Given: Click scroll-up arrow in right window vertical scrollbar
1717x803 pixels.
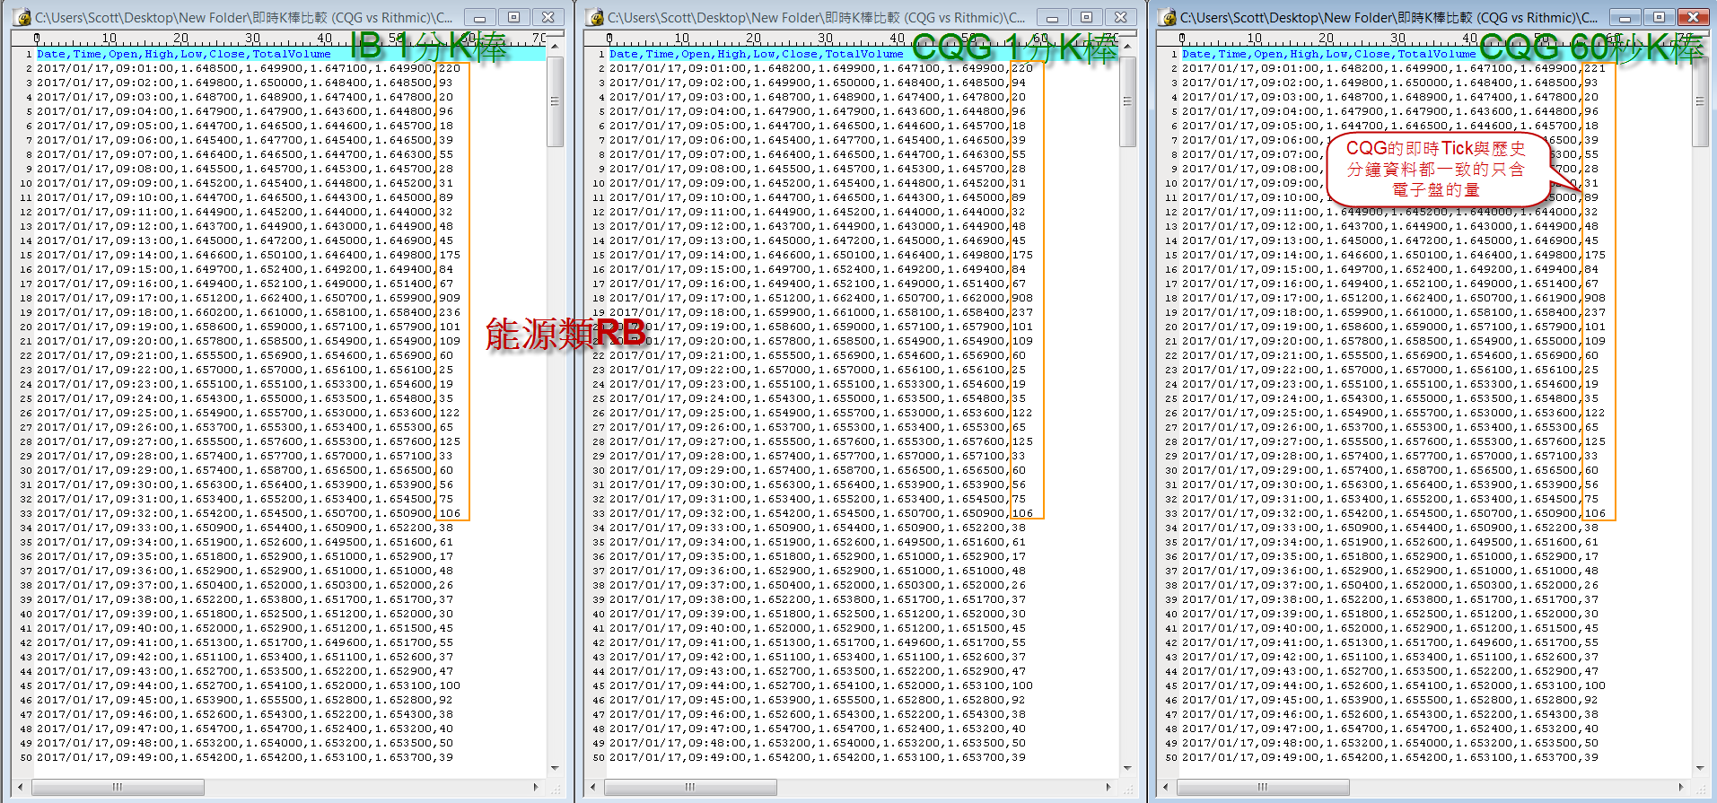Looking at the screenshot, I should click(1700, 45).
